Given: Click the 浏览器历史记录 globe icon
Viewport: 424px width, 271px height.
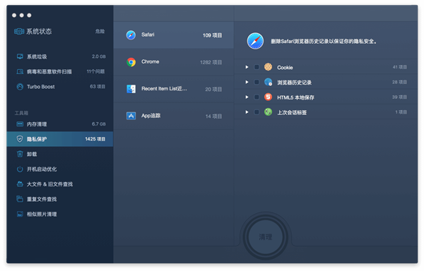Looking at the screenshot, I should pos(268,82).
